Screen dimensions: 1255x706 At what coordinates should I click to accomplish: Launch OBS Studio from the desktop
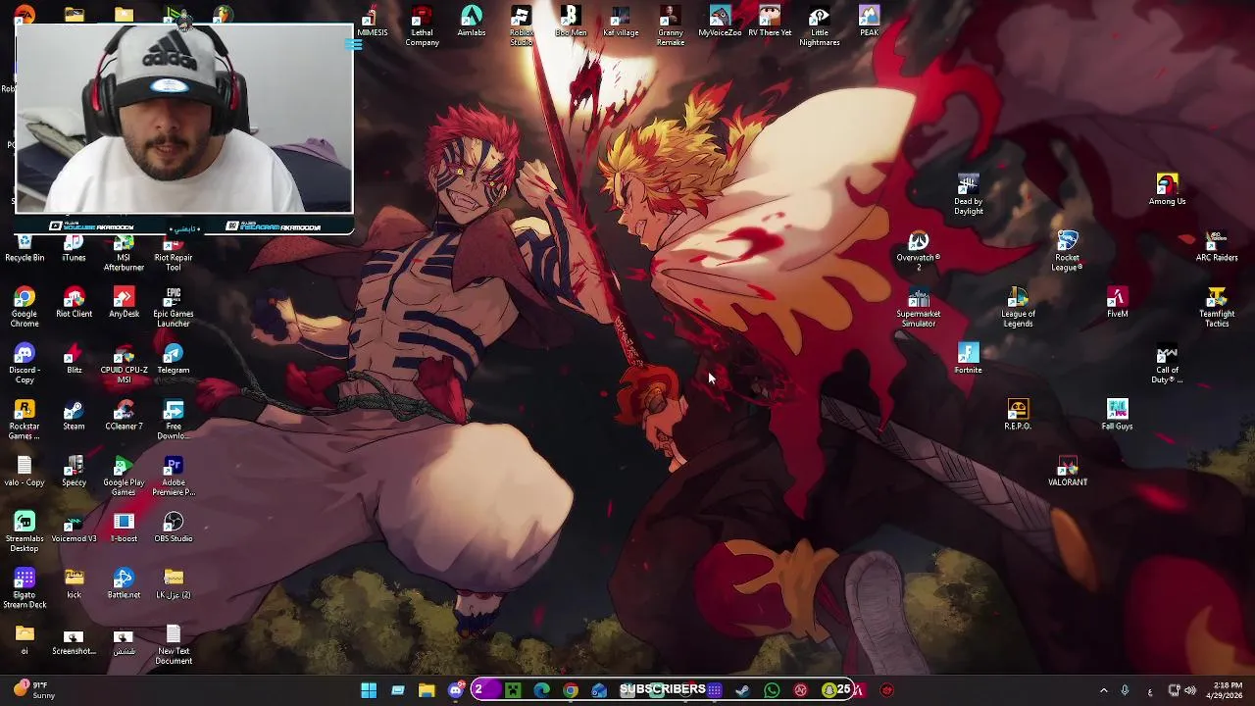pyautogui.click(x=174, y=528)
